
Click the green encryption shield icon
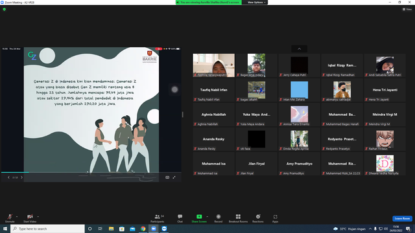point(5,9)
